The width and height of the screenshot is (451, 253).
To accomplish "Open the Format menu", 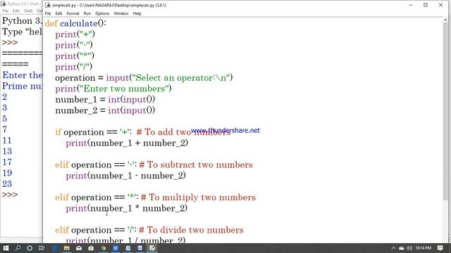I will tap(73, 13).
